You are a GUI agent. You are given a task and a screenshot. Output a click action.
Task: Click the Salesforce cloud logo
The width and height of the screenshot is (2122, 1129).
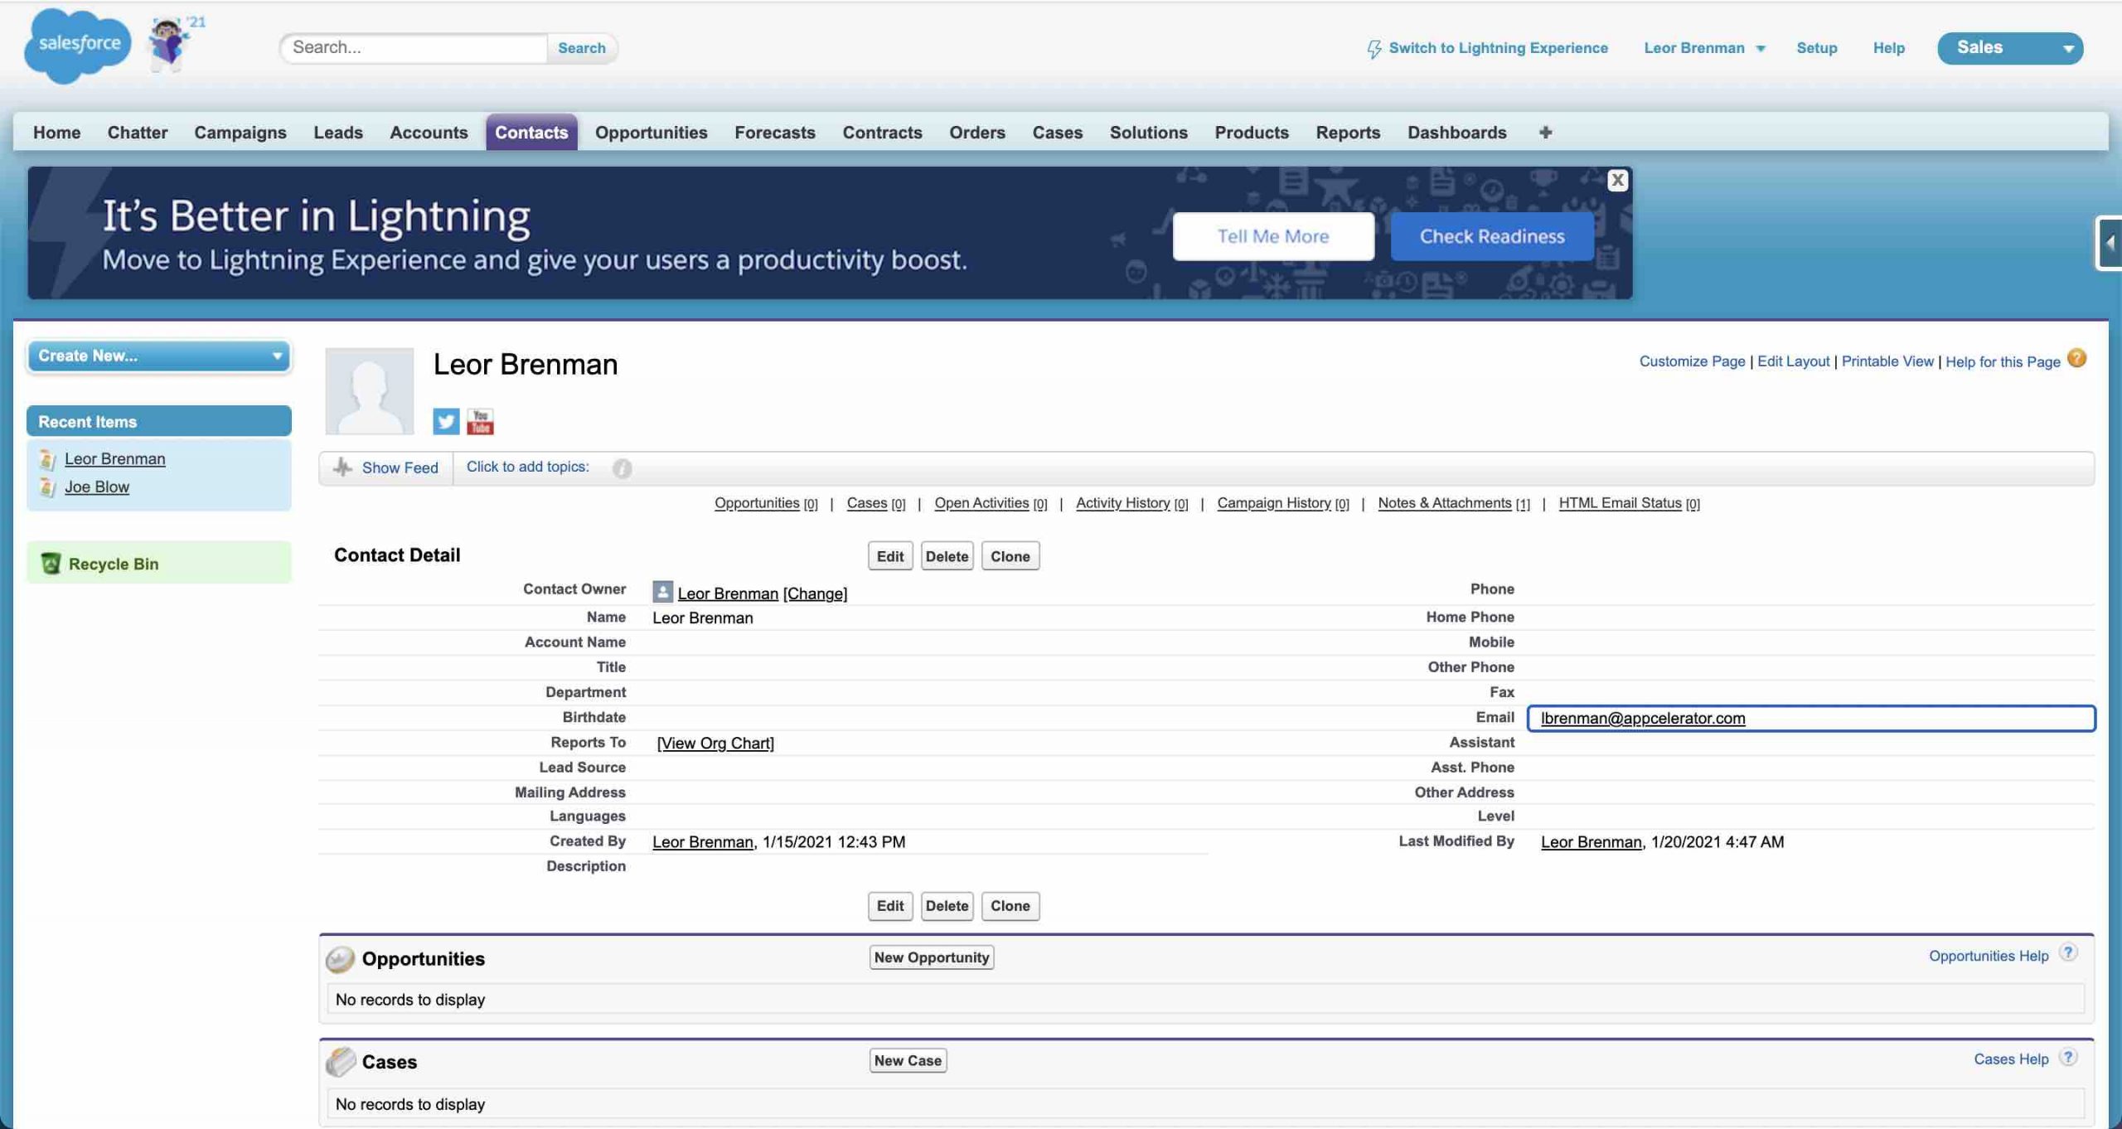click(x=77, y=45)
